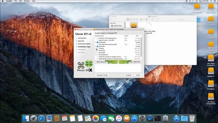Click the Read Me installer step

(81, 41)
